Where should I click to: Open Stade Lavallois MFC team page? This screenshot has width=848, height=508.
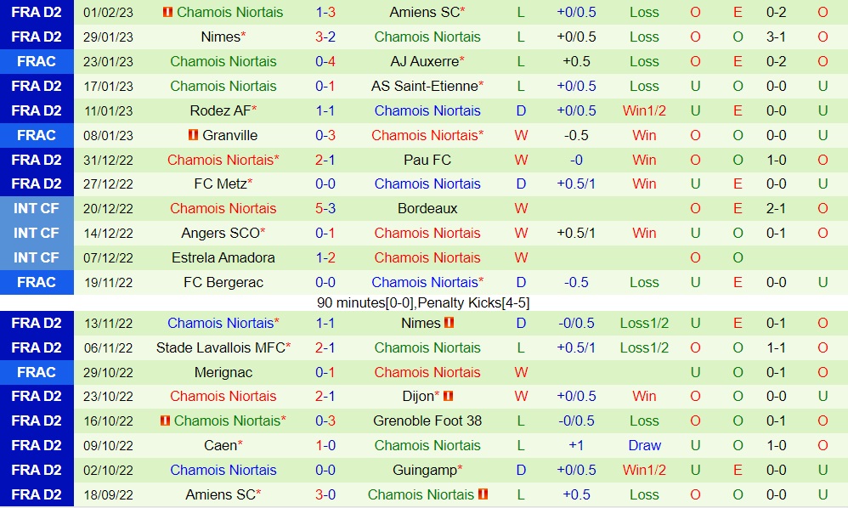click(220, 347)
